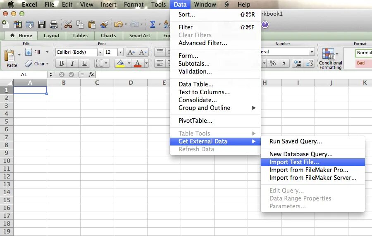Screen dimensions: 372x236
Task: Open the templates gallery icon
Action: coord(17,24)
